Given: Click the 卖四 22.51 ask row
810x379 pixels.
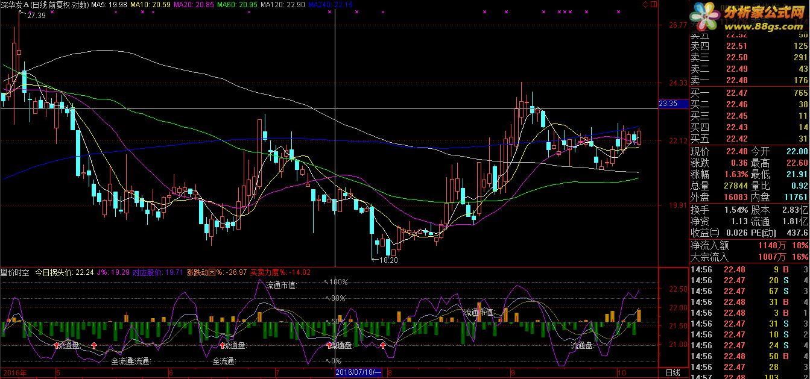Looking at the screenshot, I should pos(748,46).
